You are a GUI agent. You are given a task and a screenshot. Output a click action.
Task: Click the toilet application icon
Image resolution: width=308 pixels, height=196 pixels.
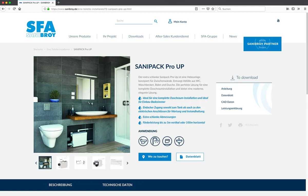(x=143, y=141)
